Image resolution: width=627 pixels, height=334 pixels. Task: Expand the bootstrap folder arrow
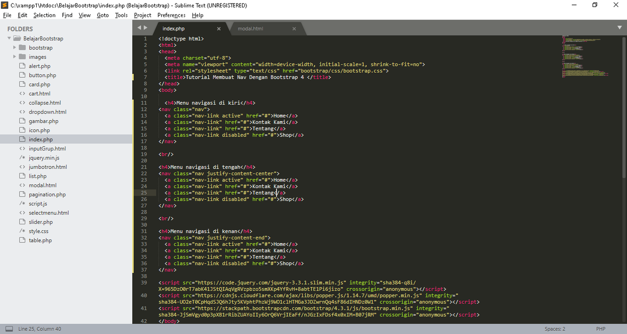point(15,47)
